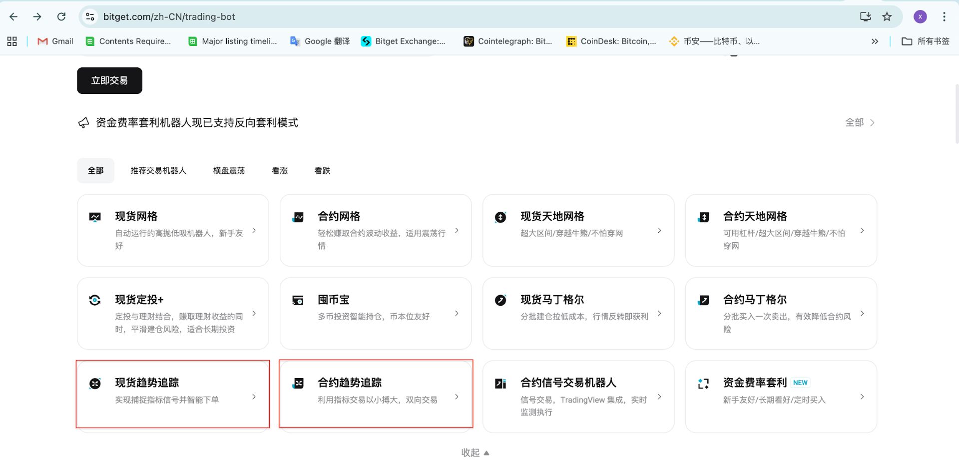The image size is (959, 462).
Task: Open the browser profile avatar
Action: coord(920,16)
